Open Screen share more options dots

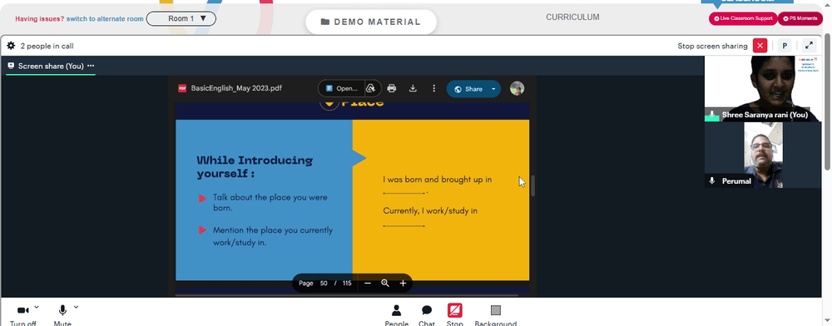click(x=91, y=66)
